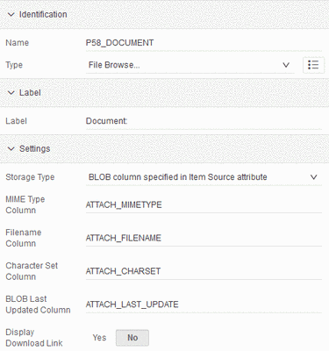
Task: Click the Identification section heading
Action: click(x=43, y=14)
